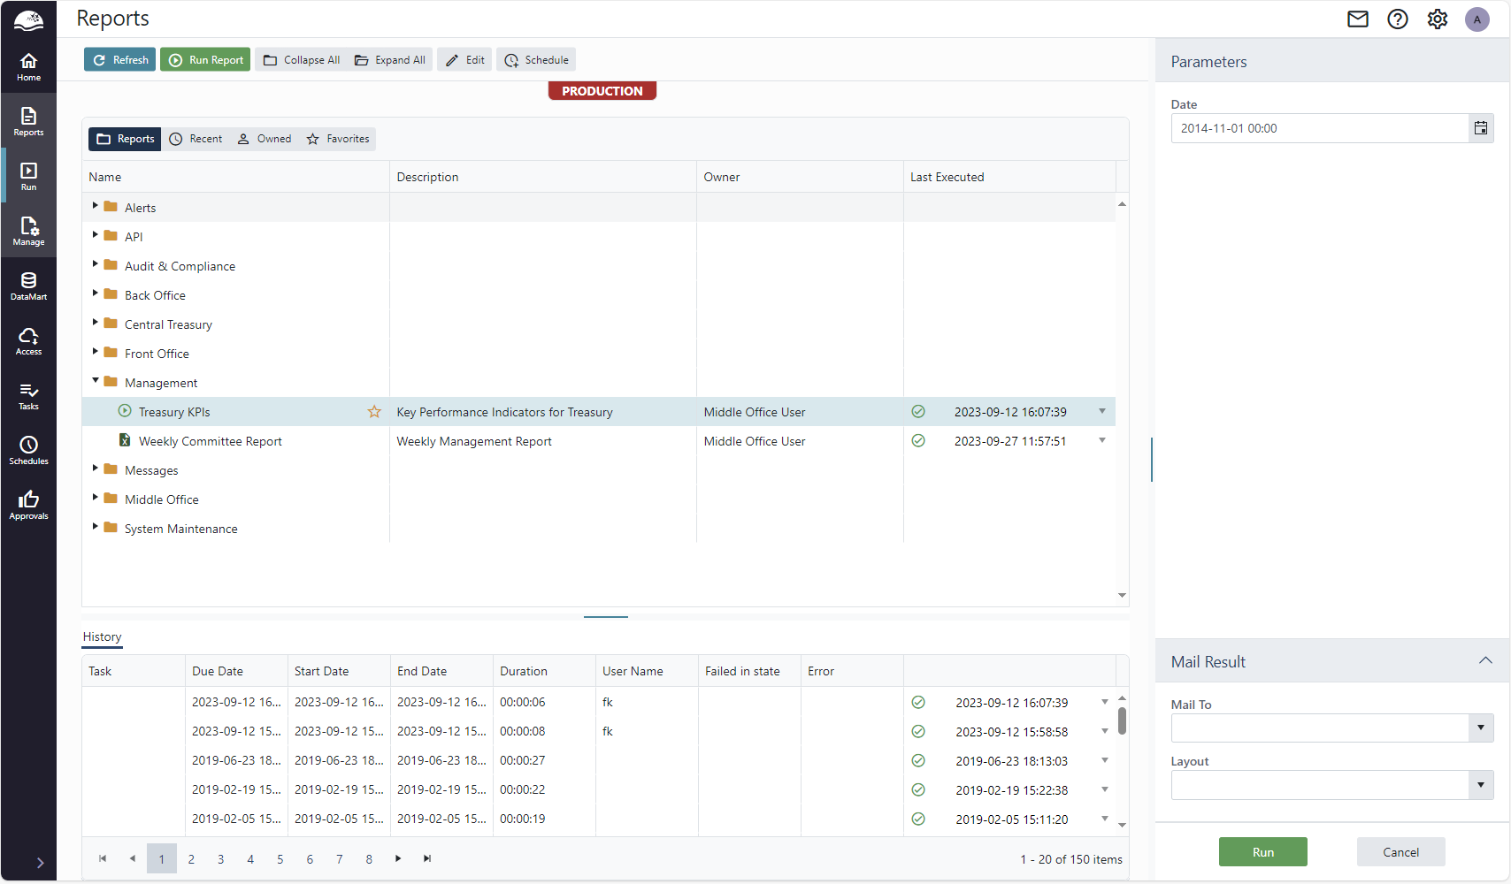
Task: Collapse the Mail Result section
Action: pos(1485,661)
